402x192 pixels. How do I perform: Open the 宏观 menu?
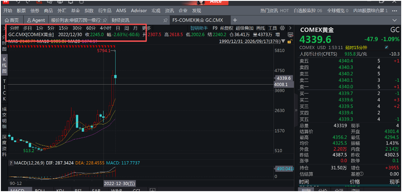click(156, 11)
